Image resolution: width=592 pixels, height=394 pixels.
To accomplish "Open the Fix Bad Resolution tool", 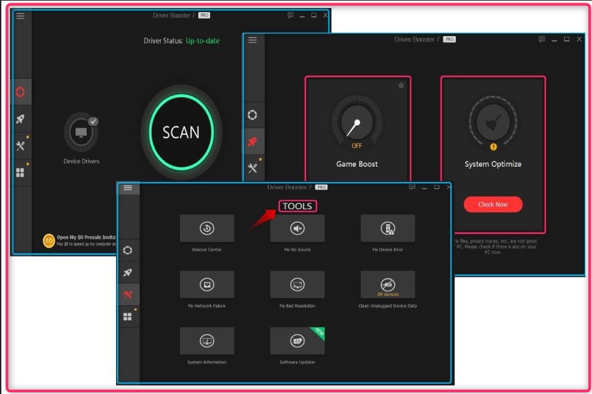I will click(x=297, y=285).
